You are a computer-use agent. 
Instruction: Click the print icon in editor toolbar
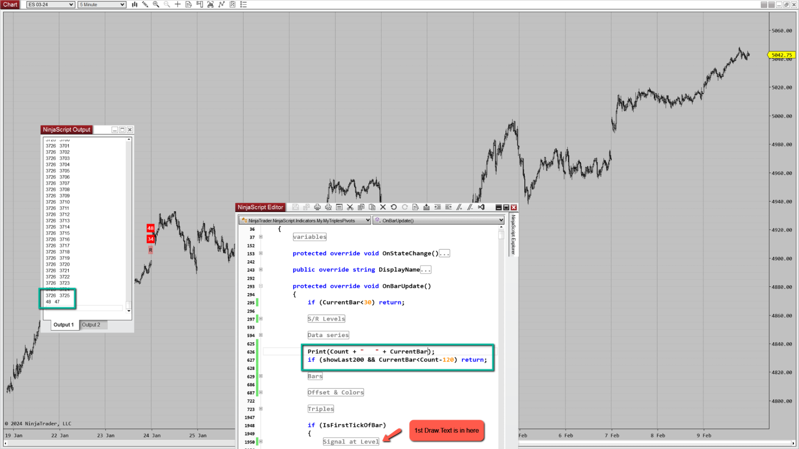point(318,207)
